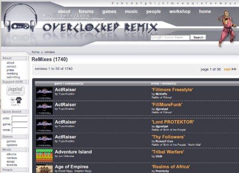Select the music navigation menu
239x173 pixels.
(131, 11)
